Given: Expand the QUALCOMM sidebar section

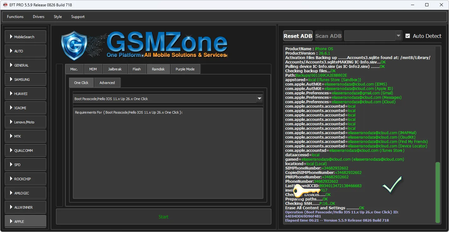Looking at the screenshot, I should tap(26, 150).
